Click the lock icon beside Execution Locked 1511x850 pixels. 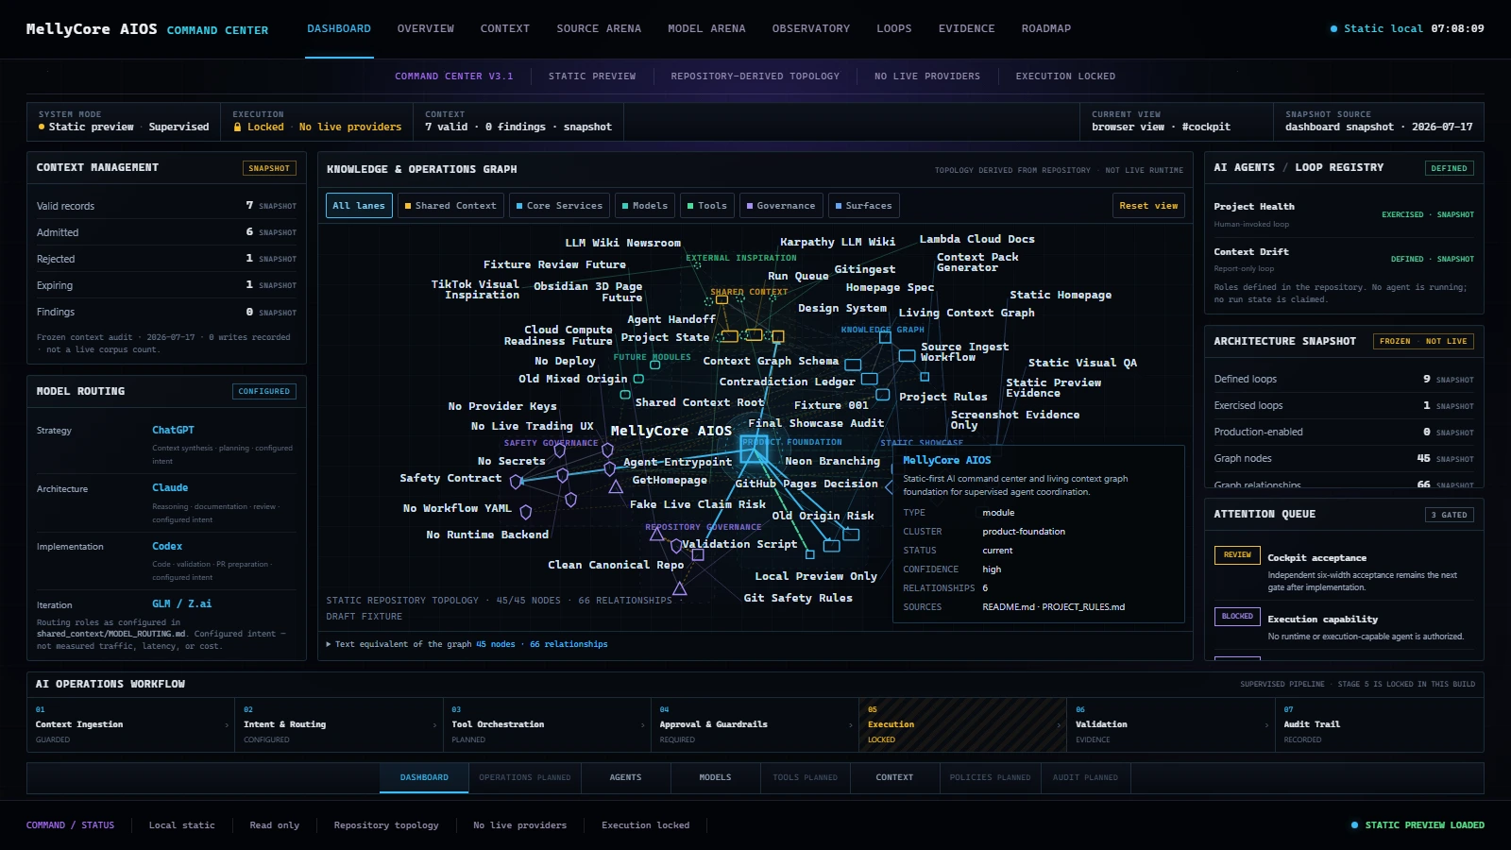(238, 127)
